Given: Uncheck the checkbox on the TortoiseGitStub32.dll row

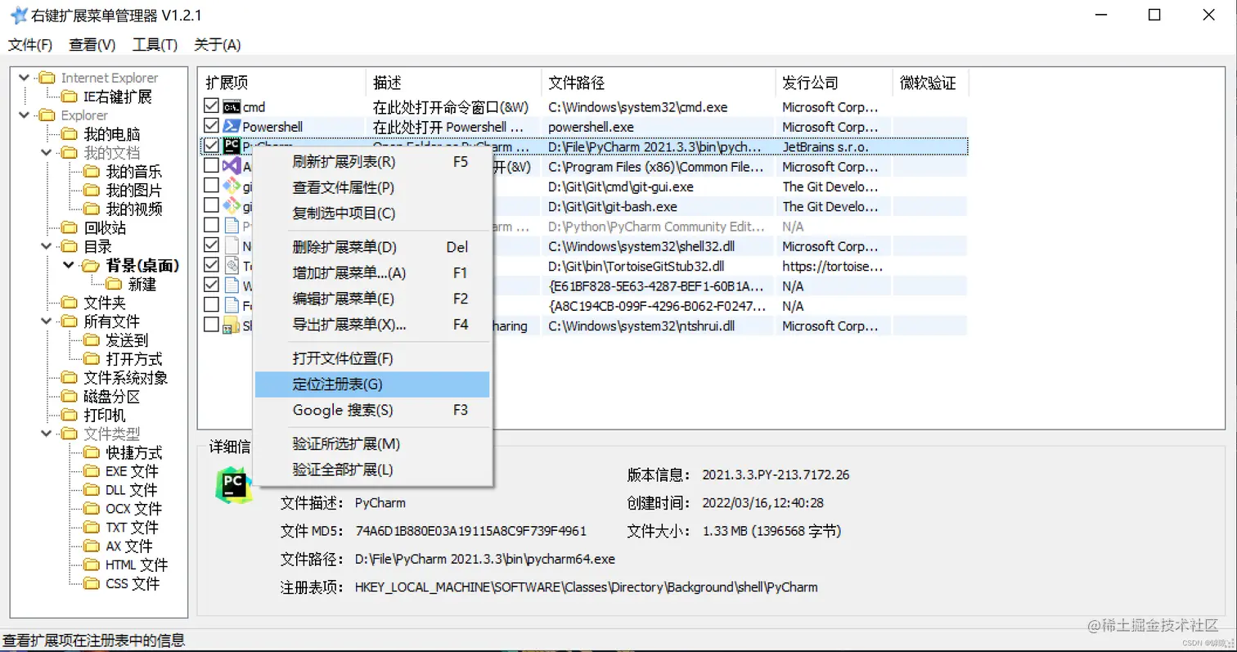Looking at the screenshot, I should click(x=211, y=265).
